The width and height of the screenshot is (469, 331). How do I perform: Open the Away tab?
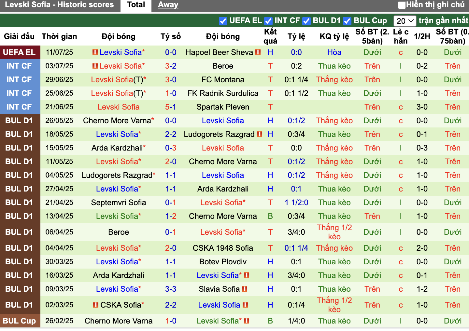click(x=168, y=5)
